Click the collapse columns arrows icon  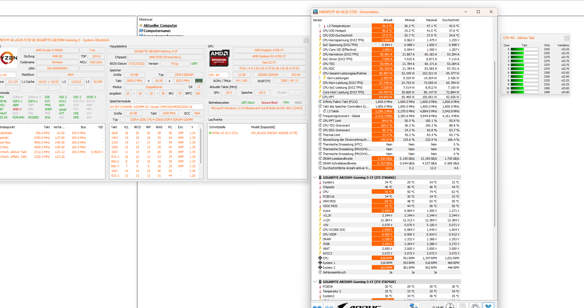[329, 306]
